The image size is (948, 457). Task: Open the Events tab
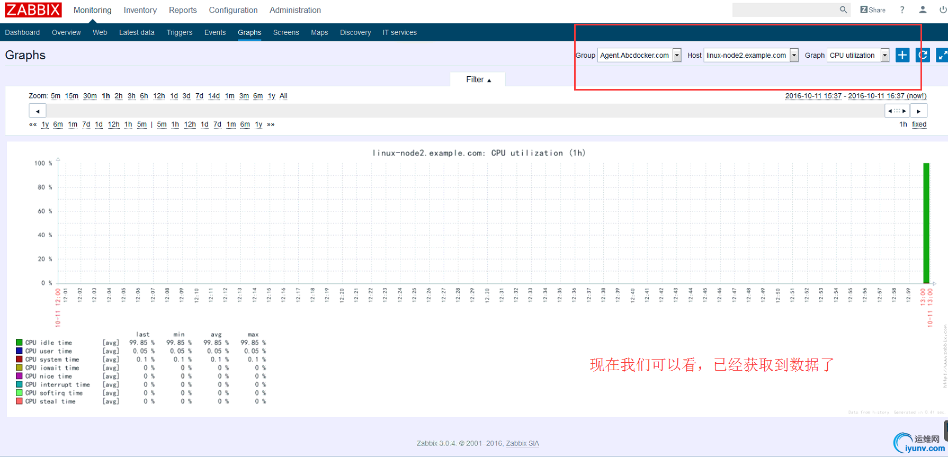[215, 32]
